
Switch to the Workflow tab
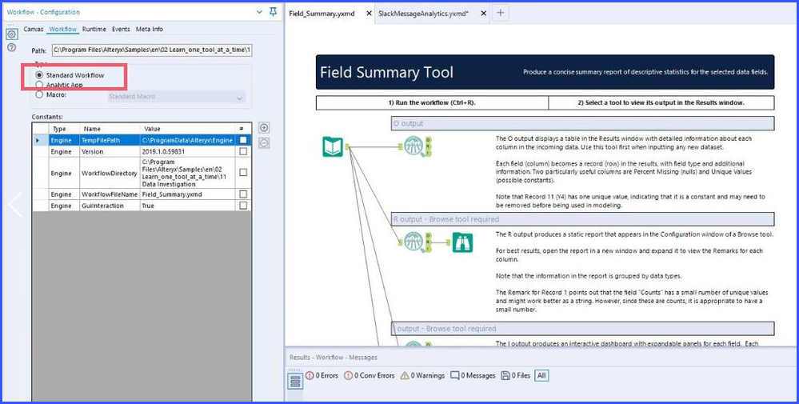(x=62, y=29)
